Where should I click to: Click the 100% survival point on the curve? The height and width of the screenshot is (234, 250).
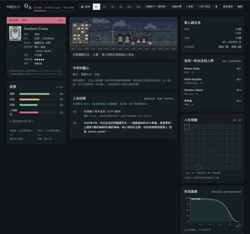(190, 198)
